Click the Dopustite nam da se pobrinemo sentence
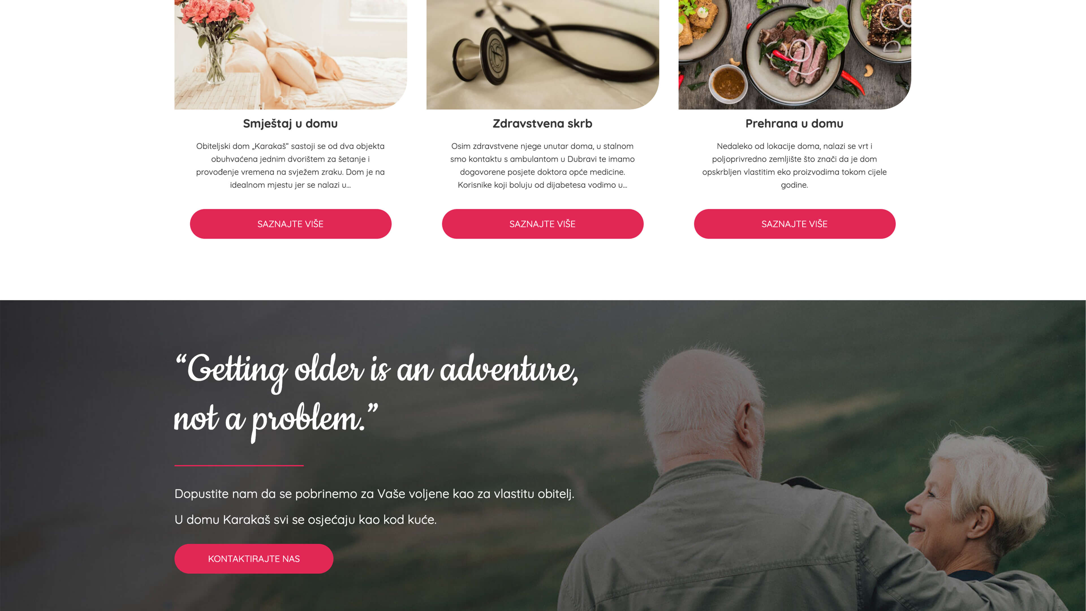 tap(374, 494)
